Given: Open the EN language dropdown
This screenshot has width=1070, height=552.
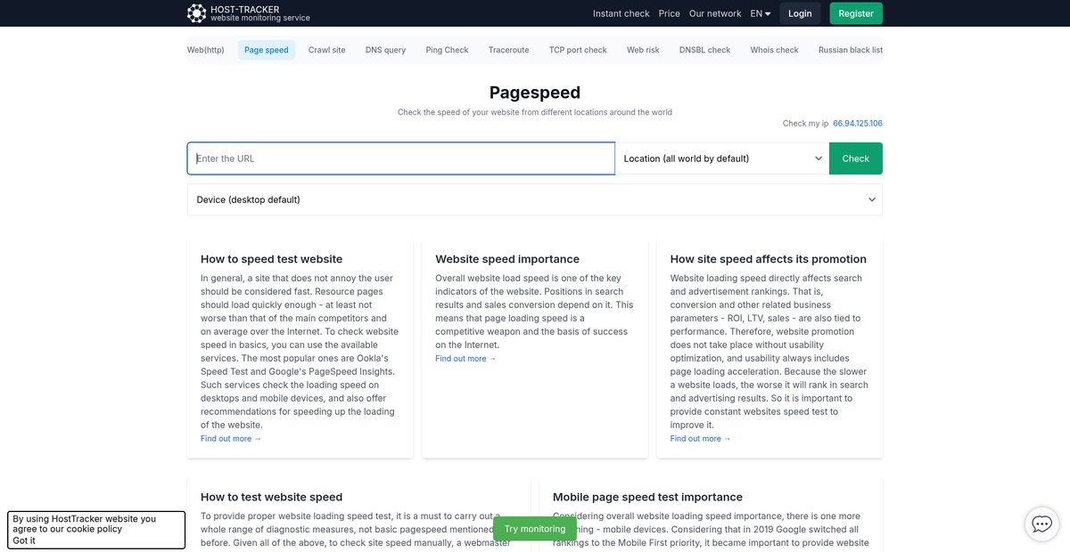Looking at the screenshot, I should 761,13.
